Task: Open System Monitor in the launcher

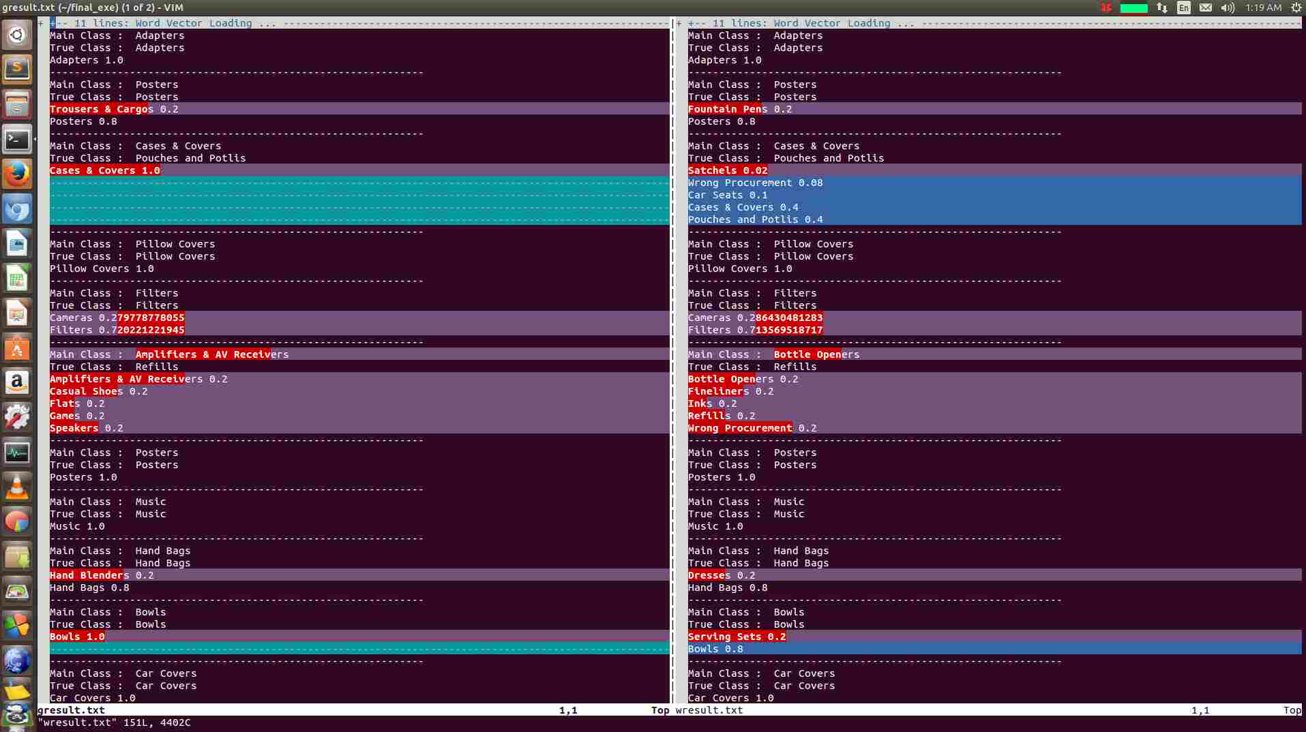Action: [17, 453]
